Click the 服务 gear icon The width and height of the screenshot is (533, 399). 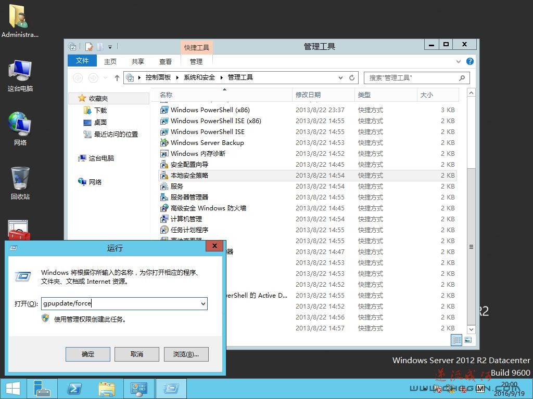point(164,187)
